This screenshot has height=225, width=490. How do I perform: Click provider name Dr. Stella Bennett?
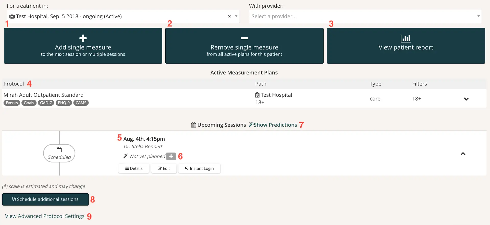(143, 146)
